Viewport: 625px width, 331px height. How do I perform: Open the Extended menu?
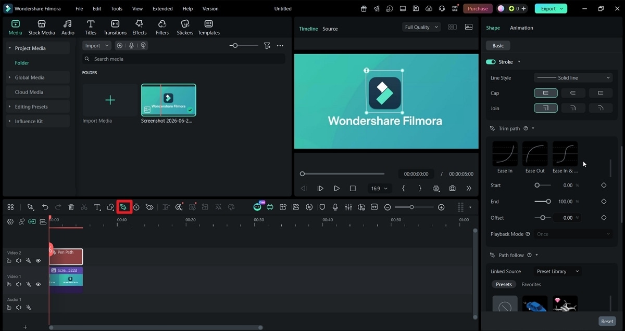[162, 9]
